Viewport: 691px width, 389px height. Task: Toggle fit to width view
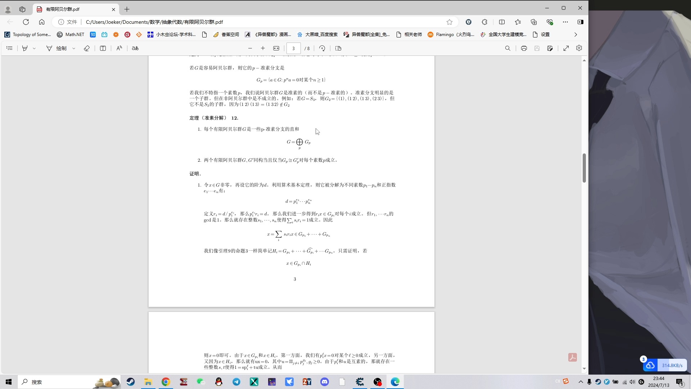tap(276, 48)
